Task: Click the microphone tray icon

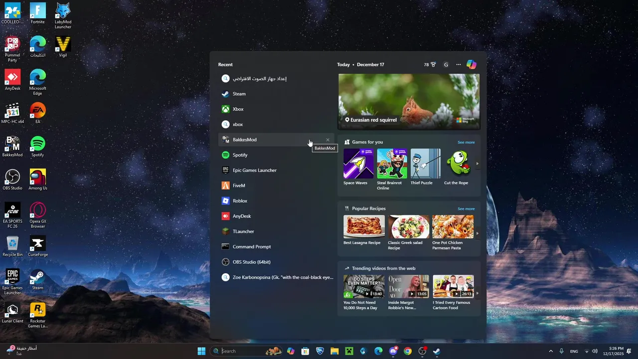Action: coord(562,351)
